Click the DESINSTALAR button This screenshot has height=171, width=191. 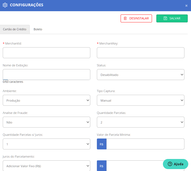[136, 18]
